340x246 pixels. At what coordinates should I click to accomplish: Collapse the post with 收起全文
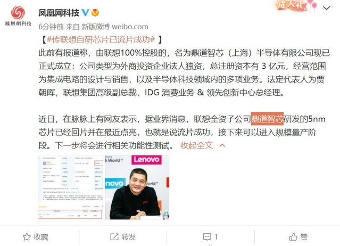coord(196,145)
